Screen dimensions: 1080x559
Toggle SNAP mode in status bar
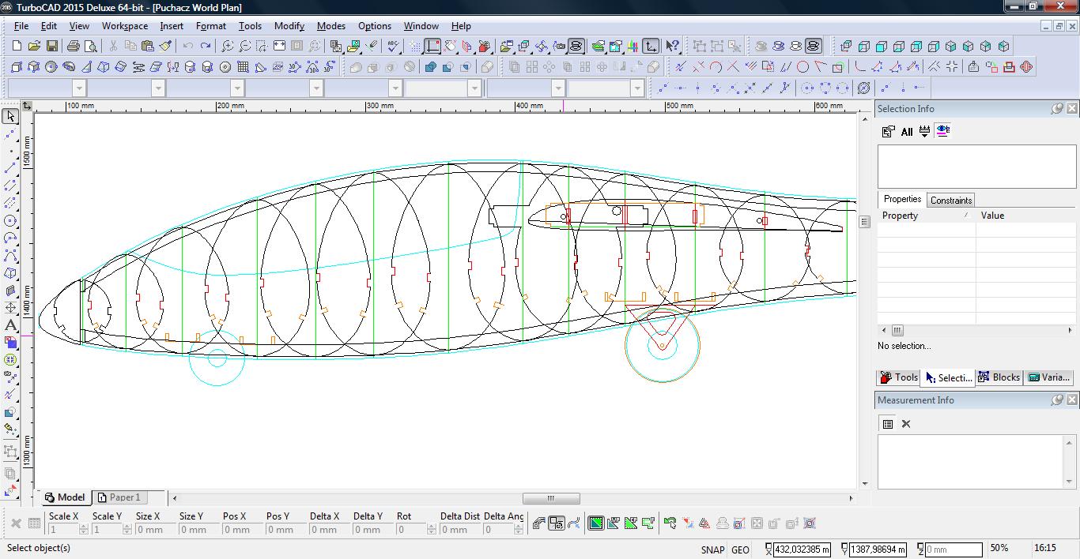(x=712, y=550)
